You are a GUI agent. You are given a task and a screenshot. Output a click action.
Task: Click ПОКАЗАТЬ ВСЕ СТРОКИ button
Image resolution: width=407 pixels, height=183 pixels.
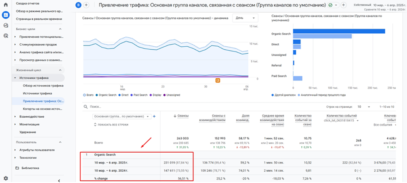pyautogui.click(x=112, y=125)
